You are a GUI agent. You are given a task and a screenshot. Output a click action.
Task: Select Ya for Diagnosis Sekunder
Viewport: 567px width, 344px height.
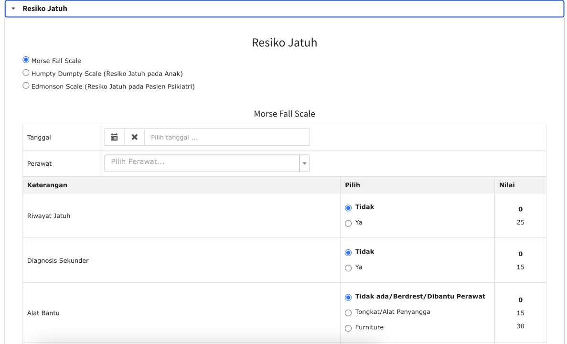click(348, 268)
